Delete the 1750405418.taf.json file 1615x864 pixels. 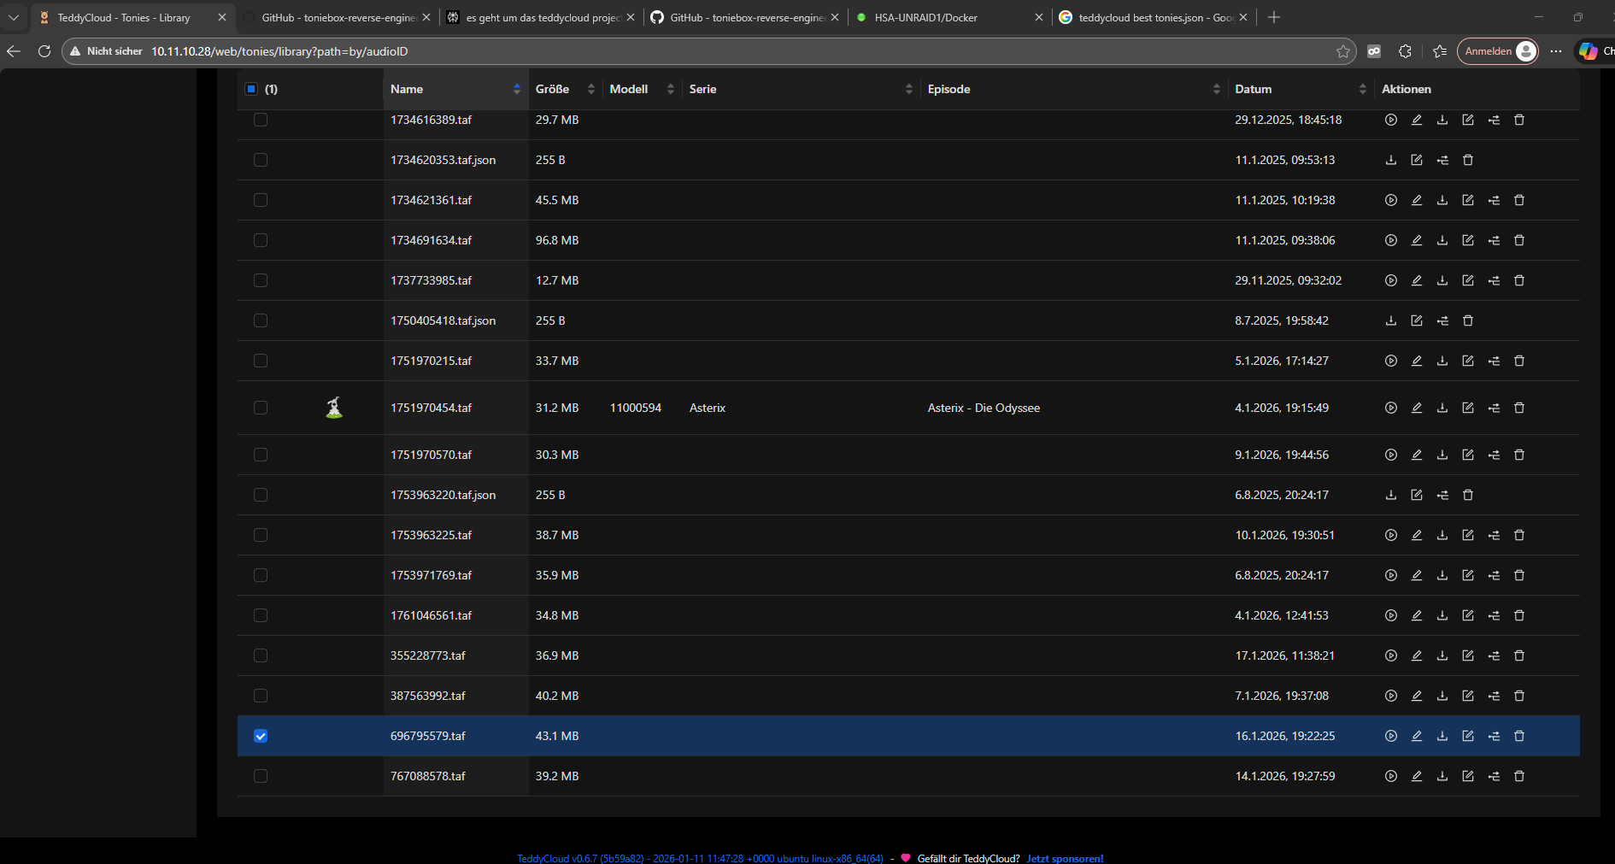click(1467, 320)
